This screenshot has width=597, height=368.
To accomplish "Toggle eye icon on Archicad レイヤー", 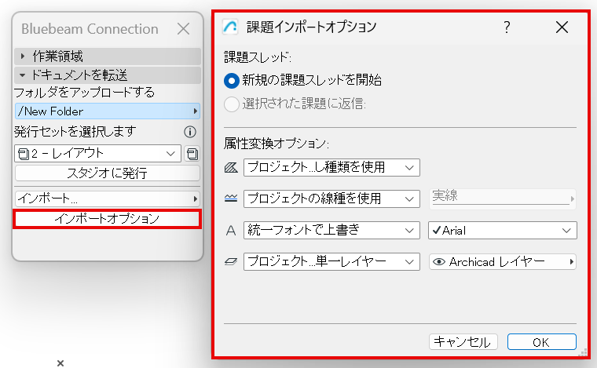I will 439,262.
